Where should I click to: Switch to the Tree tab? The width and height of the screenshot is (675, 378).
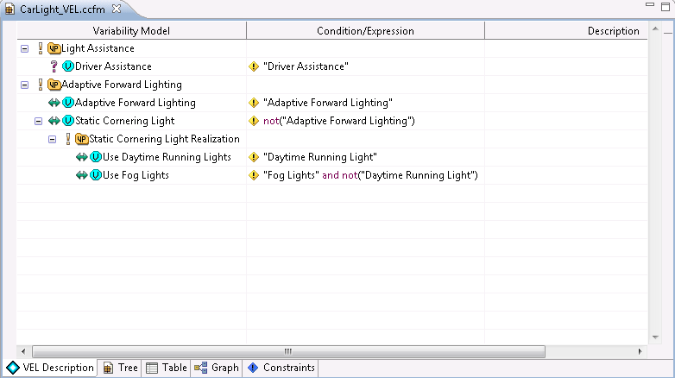coord(120,368)
